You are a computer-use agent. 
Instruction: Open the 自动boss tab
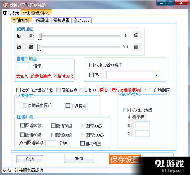click(x=82, y=20)
